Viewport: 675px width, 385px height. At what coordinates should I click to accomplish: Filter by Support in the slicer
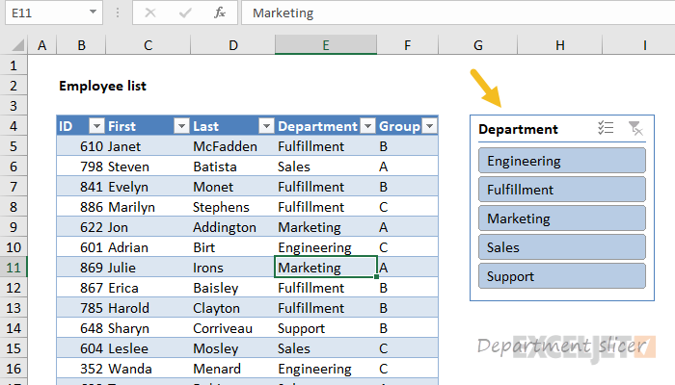tap(562, 276)
